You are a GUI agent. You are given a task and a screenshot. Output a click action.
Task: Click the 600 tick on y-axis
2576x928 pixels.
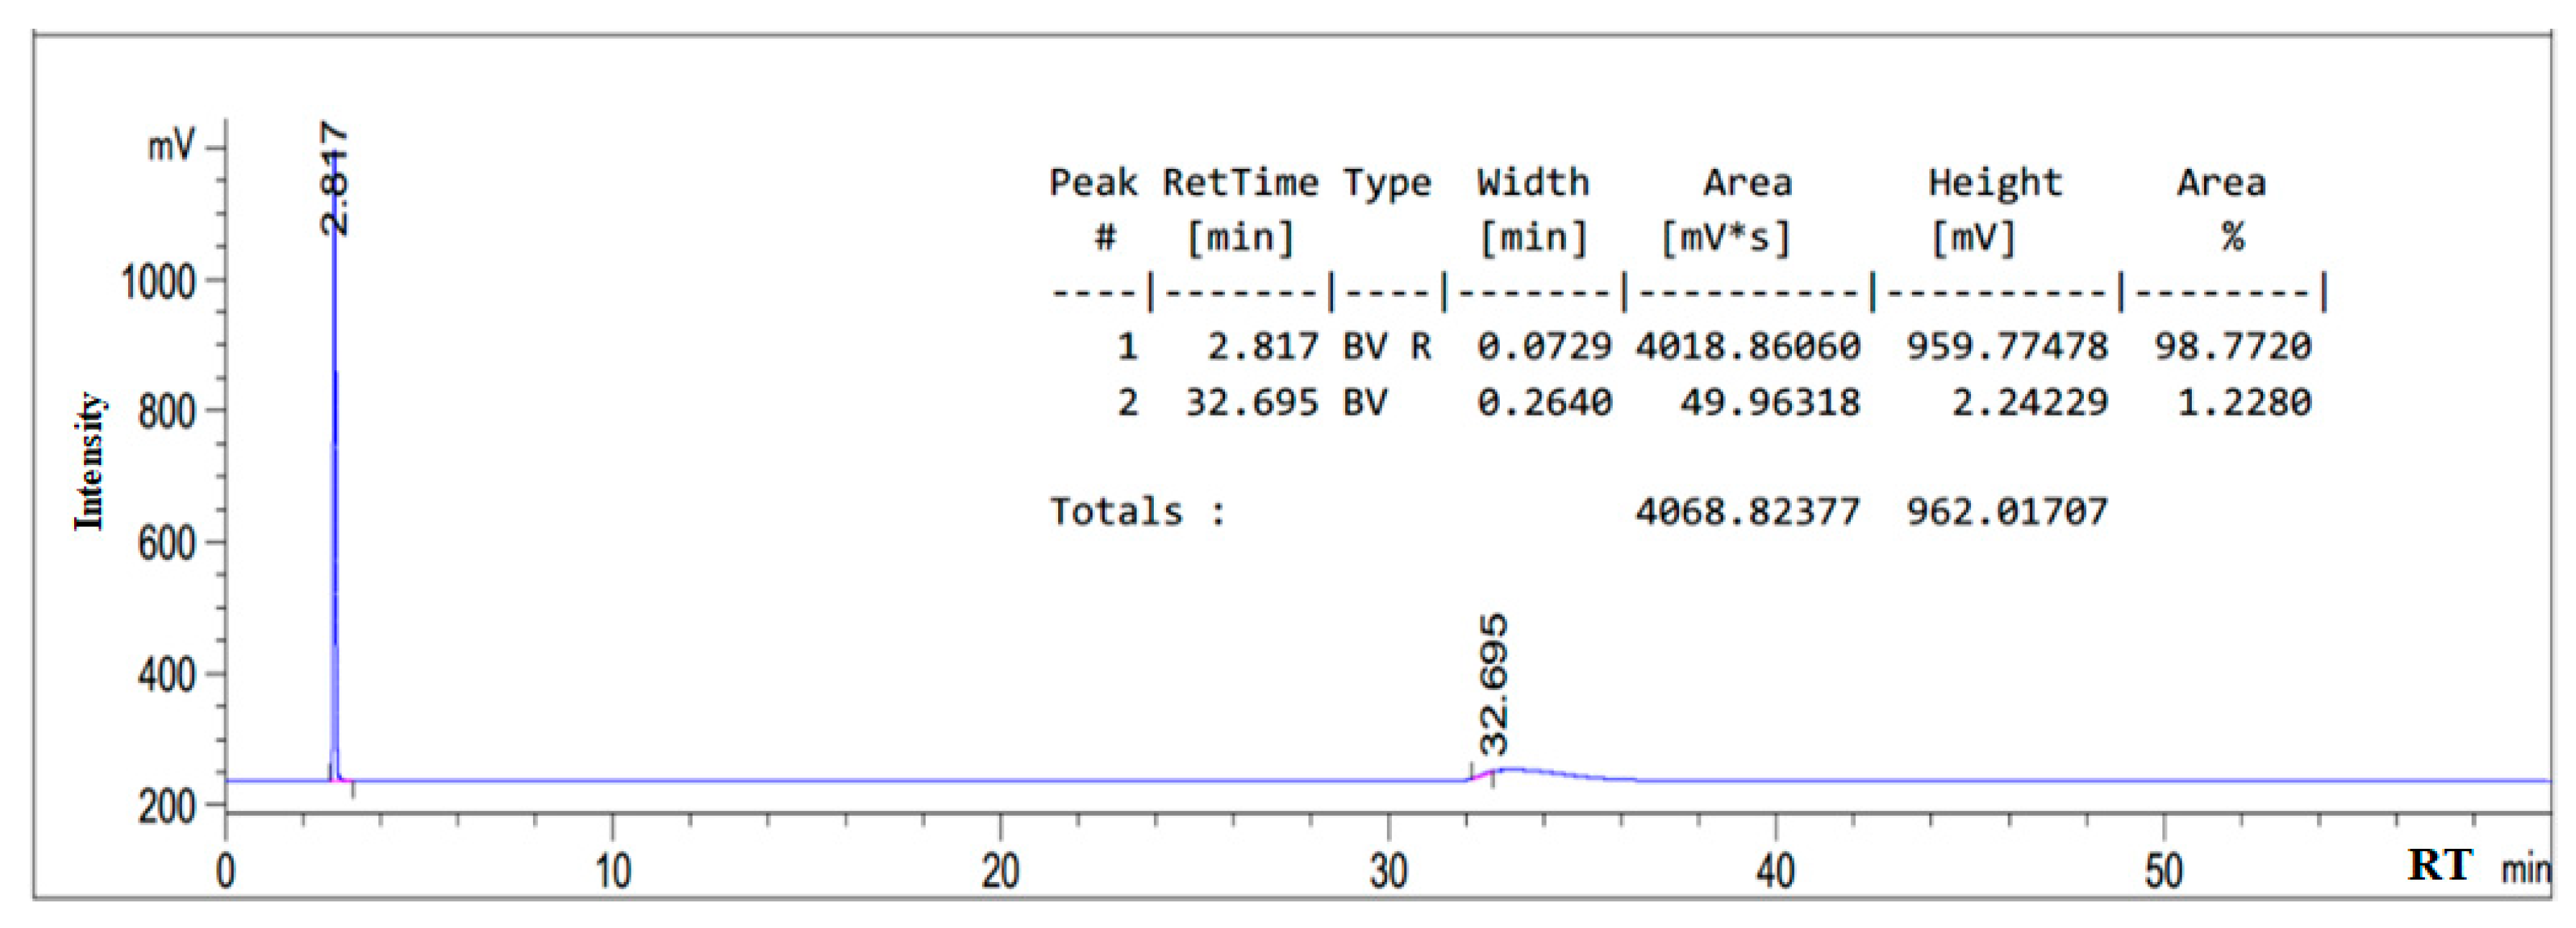tap(166, 544)
